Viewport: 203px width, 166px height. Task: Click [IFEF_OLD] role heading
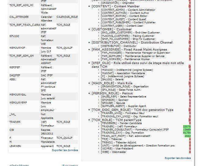[x=138, y=65]
